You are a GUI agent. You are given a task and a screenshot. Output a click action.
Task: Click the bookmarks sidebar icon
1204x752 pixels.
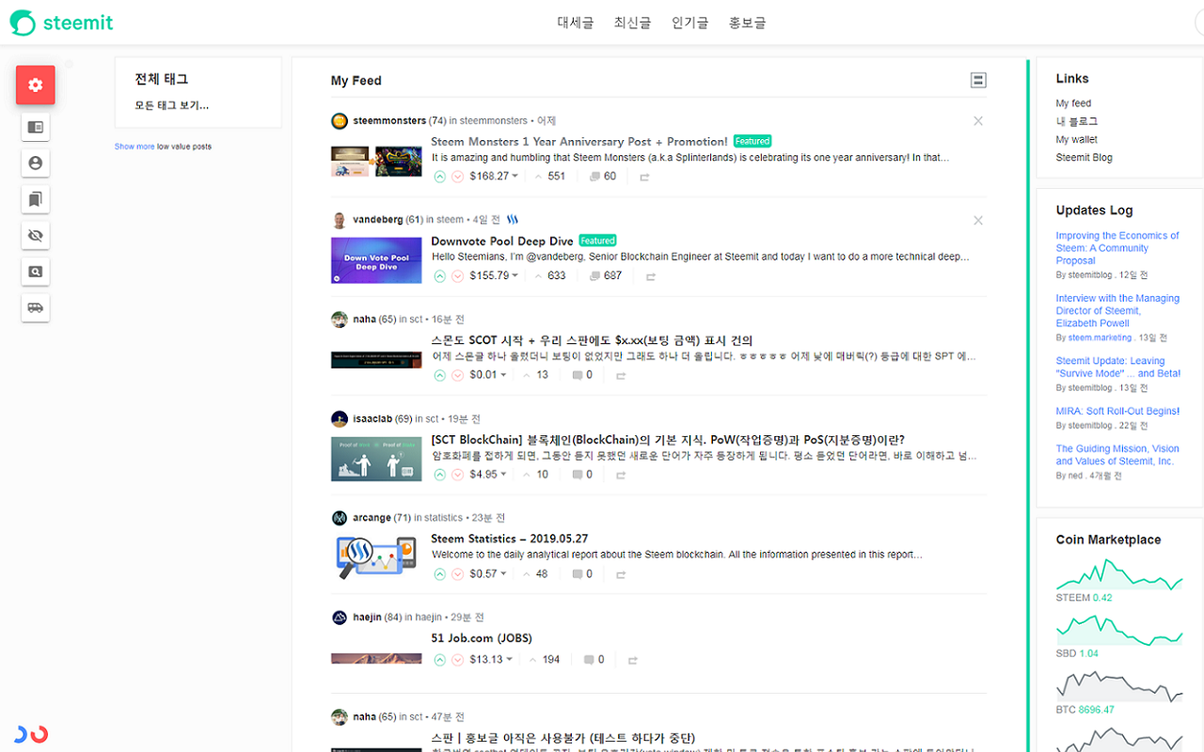coord(36,199)
